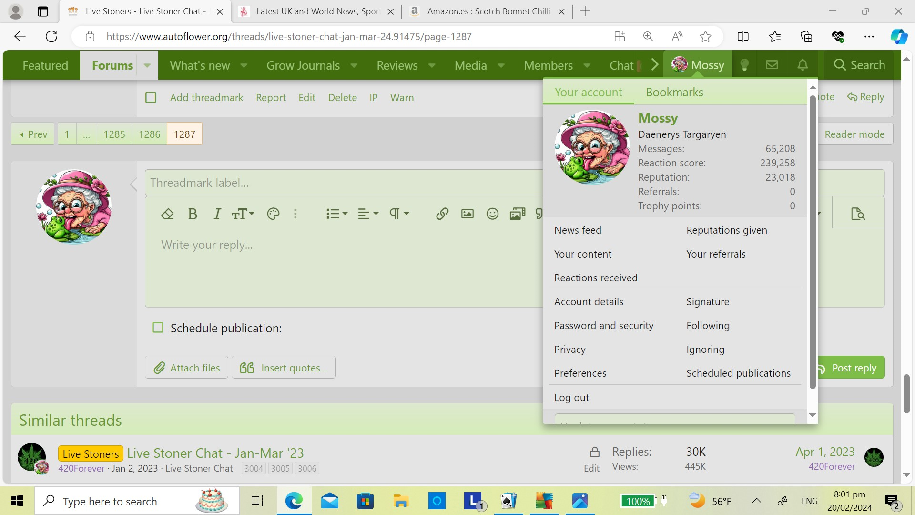Open the Featured nav item

click(45, 65)
